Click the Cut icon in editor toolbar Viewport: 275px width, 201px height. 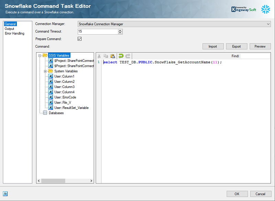tap(99, 56)
